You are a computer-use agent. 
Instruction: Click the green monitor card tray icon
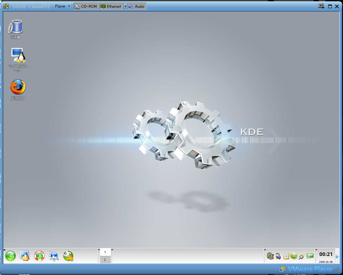point(310,256)
